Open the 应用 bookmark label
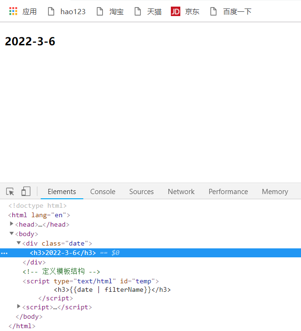 pyautogui.click(x=30, y=11)
